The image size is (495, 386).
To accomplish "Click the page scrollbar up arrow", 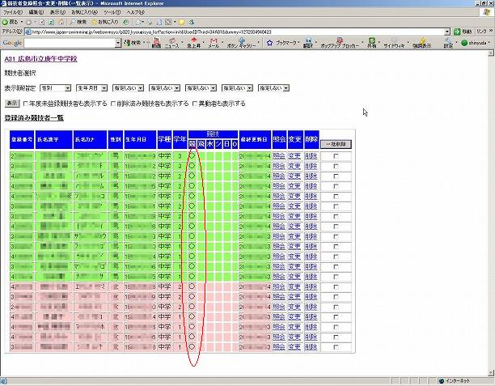I will (491, 53).
